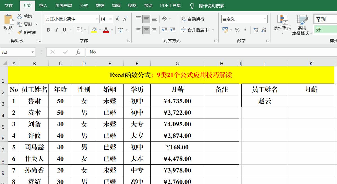Toggle Italic formatting

[x=56, y=30]
